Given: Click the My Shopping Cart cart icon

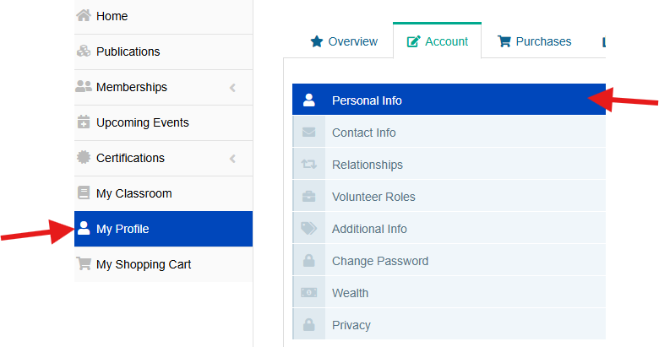Looking at the screenshot, I should pyautogui.click(x=83, y=263).
